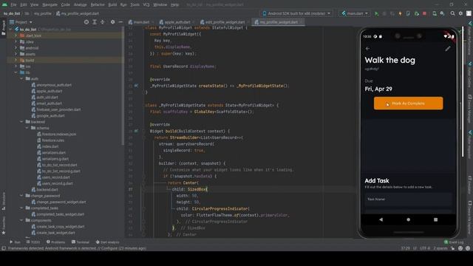Run the app with the green Run icon
The height and width of the screenshot is (266, 473).
coord(376,13)
